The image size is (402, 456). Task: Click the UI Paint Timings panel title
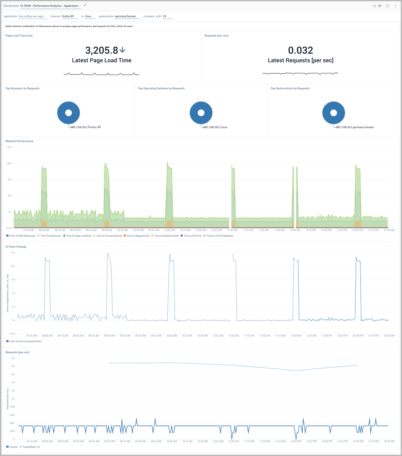[x=16, y=247]
